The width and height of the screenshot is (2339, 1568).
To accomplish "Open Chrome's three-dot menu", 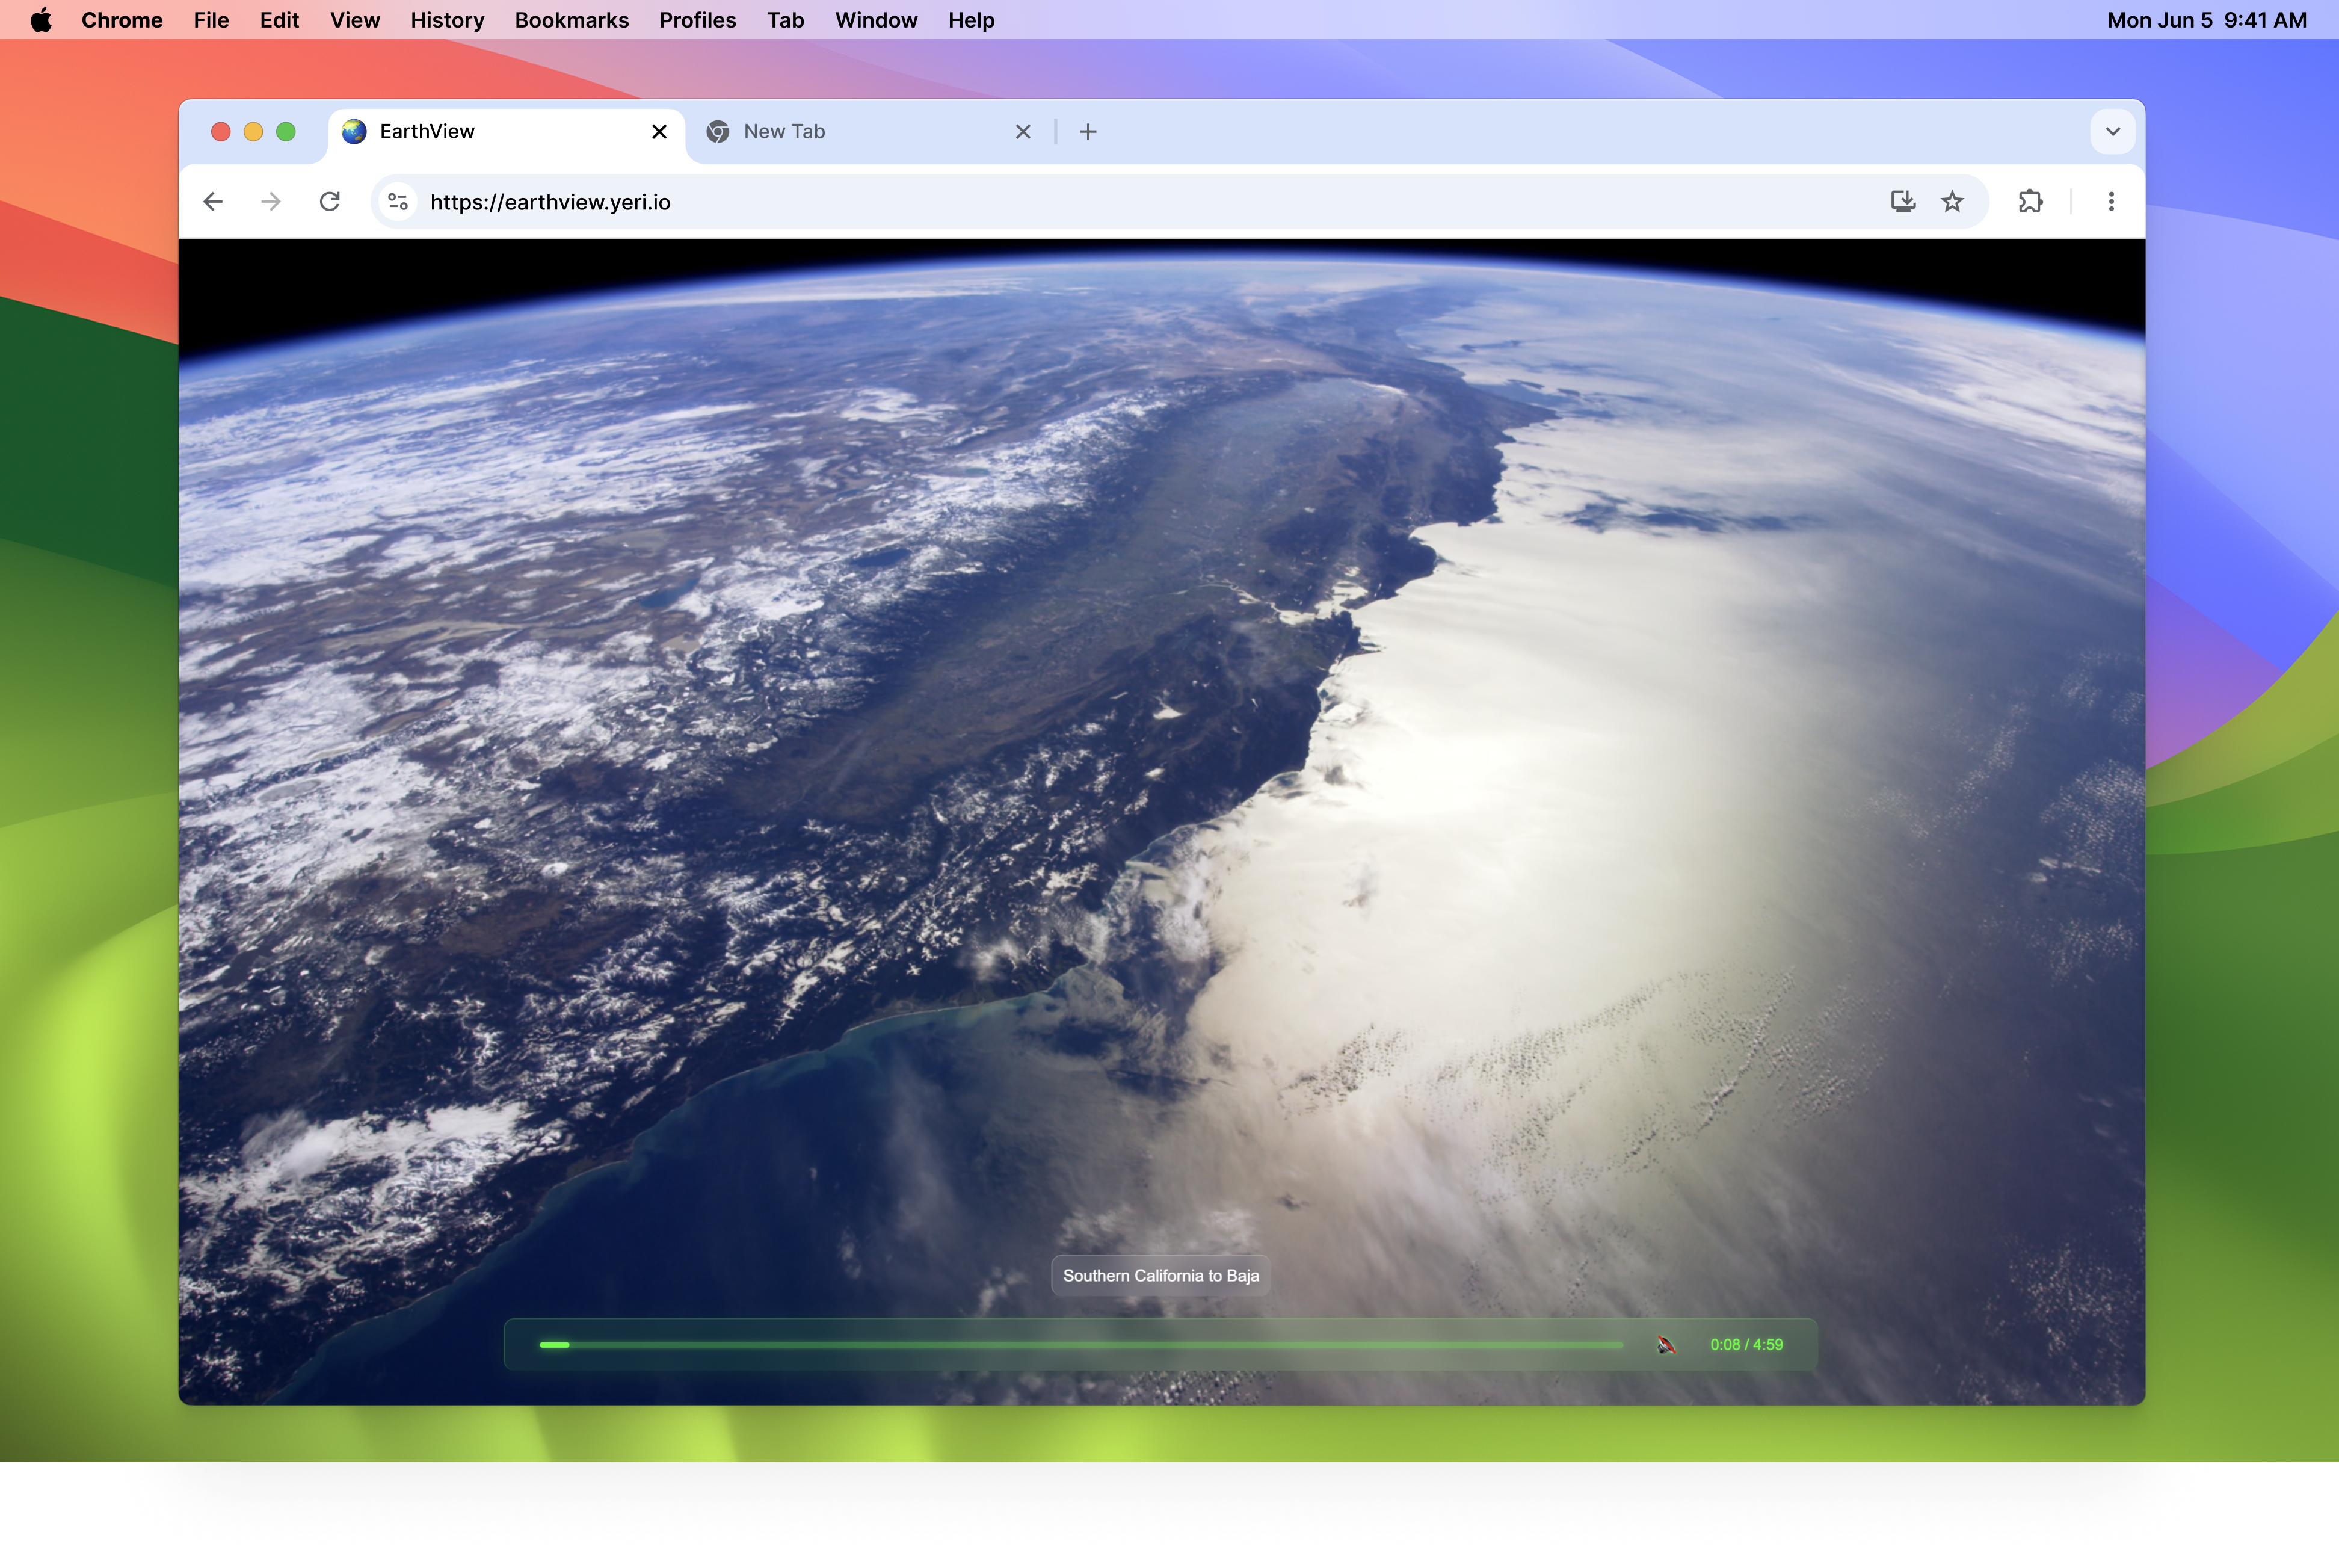I will coord(2111,202).
